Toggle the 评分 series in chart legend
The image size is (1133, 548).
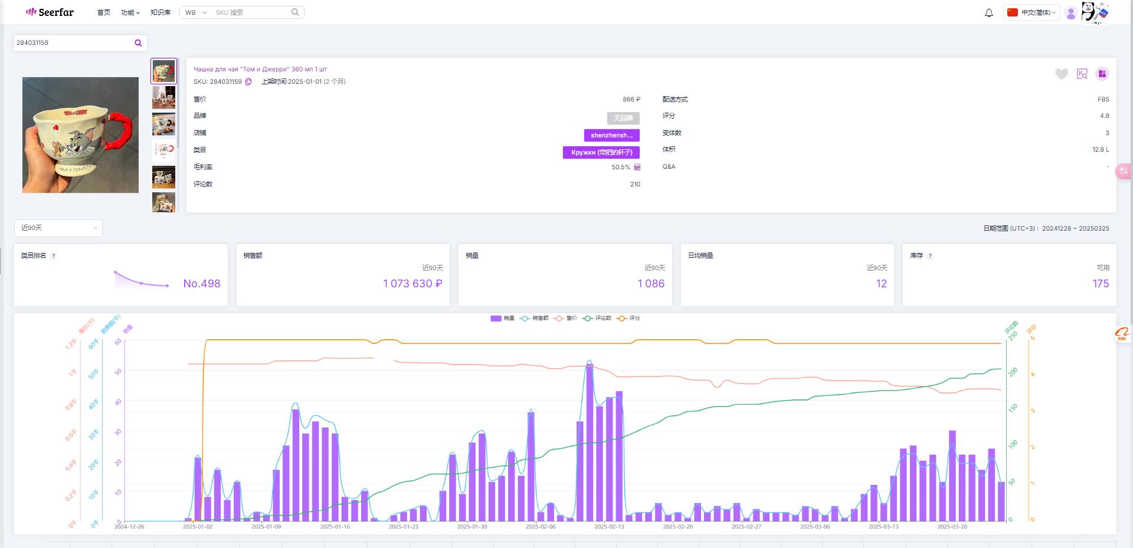(628, 318)
